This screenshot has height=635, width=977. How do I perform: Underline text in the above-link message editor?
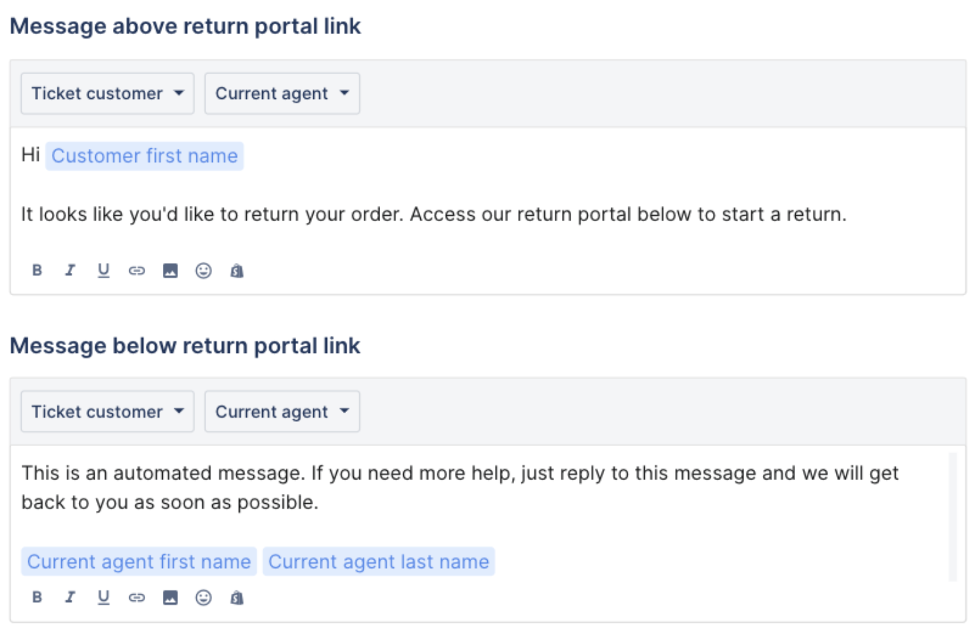(x=103, y=270)
